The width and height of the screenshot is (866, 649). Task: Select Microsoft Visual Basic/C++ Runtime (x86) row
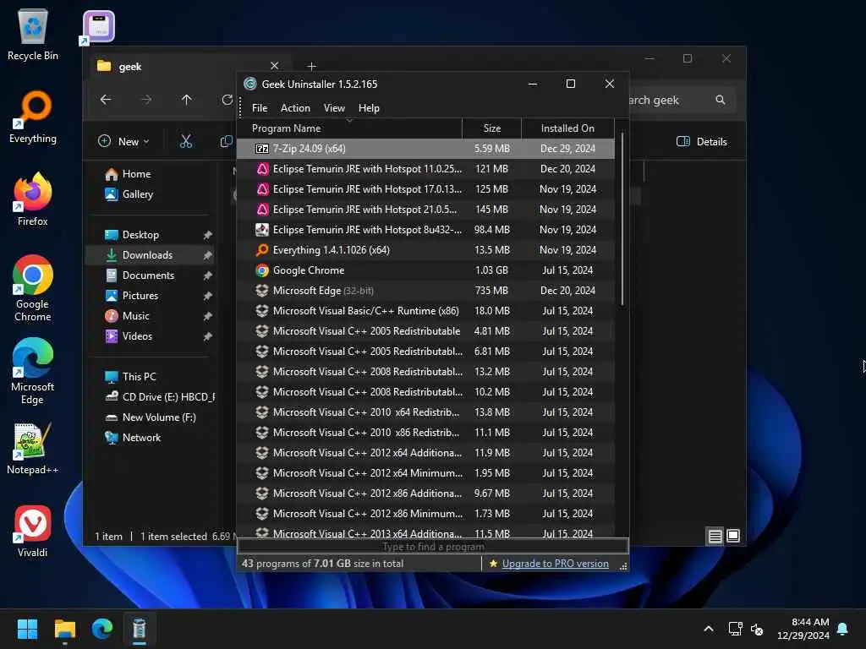[425, 311]
